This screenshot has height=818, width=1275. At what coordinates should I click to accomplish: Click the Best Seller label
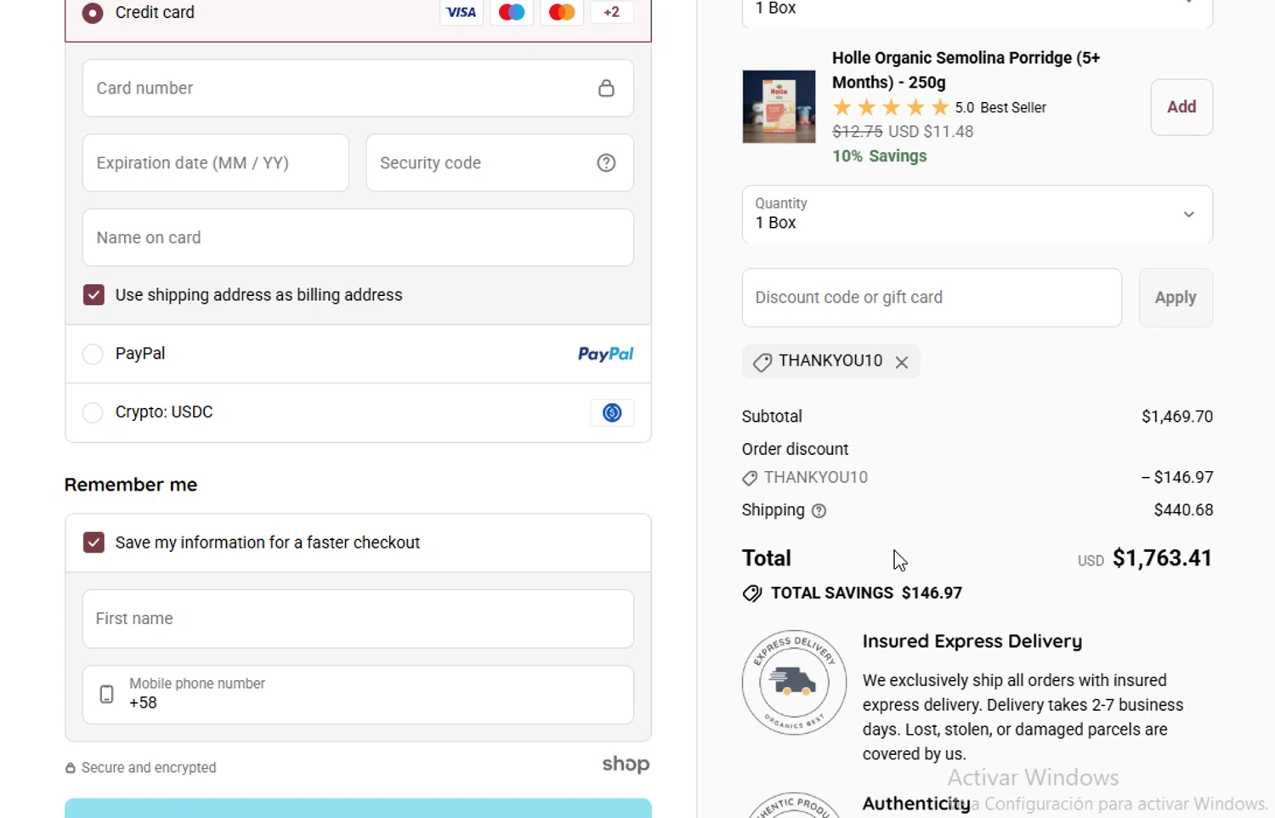(1013, 107)
